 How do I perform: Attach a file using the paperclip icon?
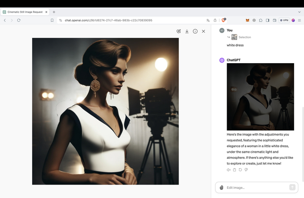click(x=221, y=188)
